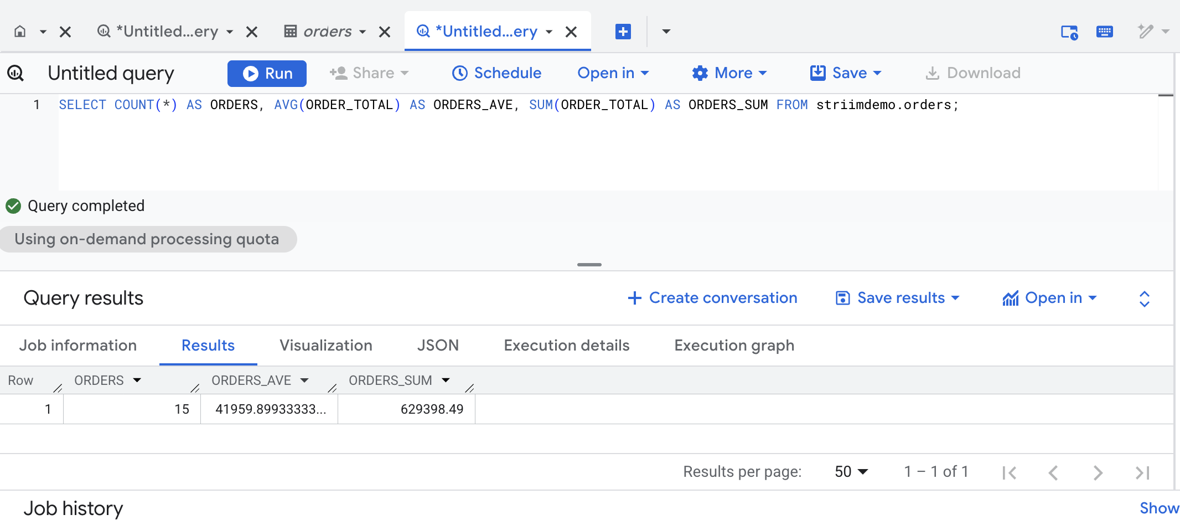
Task: Click the Create conversation plus icon
Action: point(634,298)
